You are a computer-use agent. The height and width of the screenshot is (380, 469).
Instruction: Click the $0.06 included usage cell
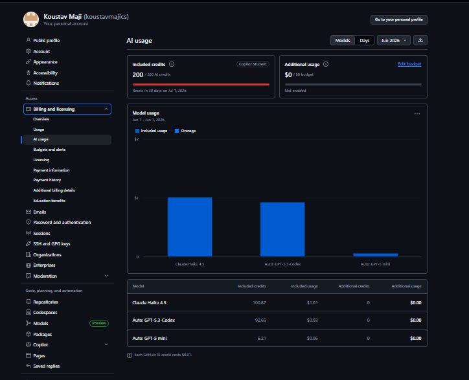(x=312, y=338)
